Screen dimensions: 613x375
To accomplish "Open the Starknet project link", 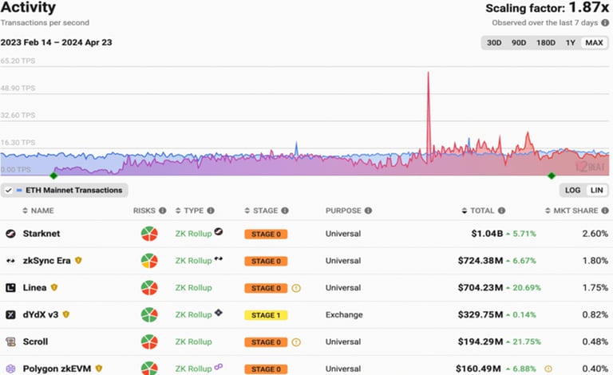I will [42, 234].
